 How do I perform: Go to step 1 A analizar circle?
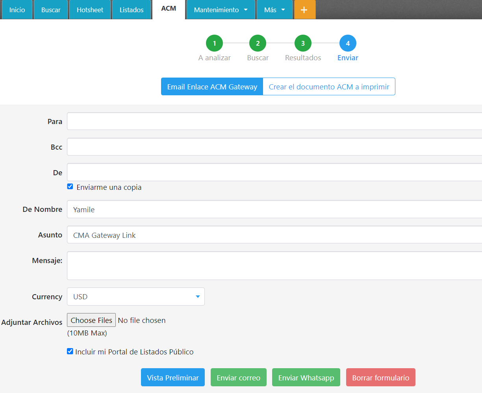(x=214, y=43)
